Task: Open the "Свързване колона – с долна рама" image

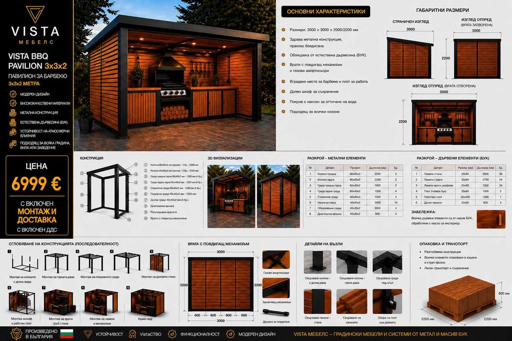Action: point(317,262)
